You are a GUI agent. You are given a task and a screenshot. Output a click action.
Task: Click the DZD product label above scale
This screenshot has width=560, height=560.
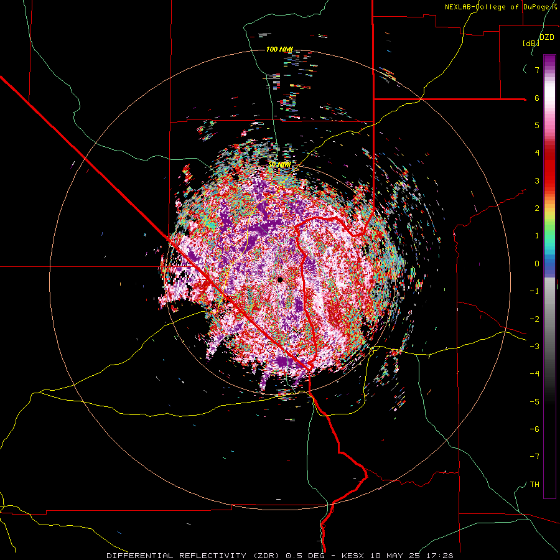click(x=547, y=37)
